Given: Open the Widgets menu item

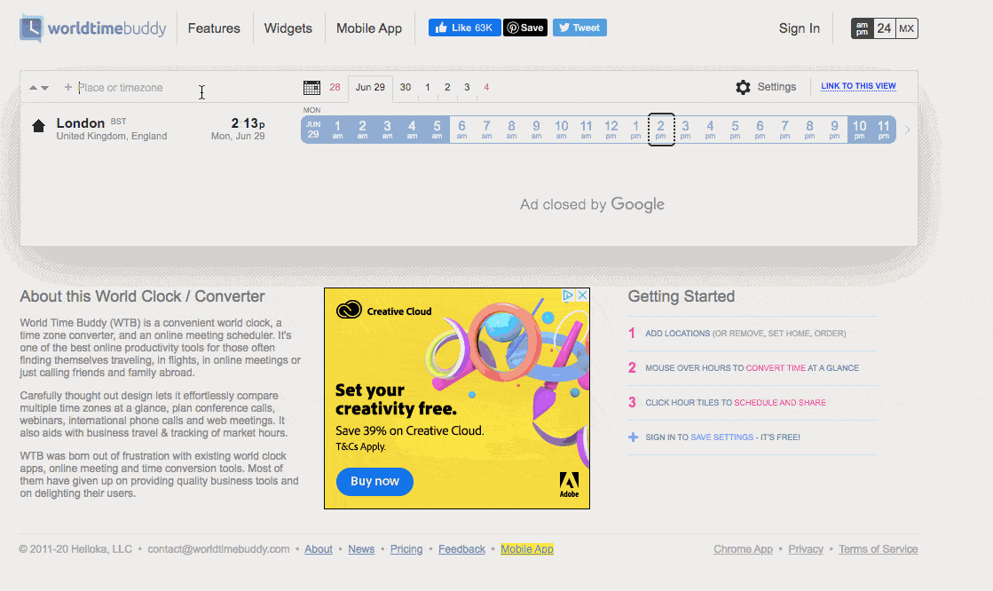Looking at the screenshot, I should point(288,28).
